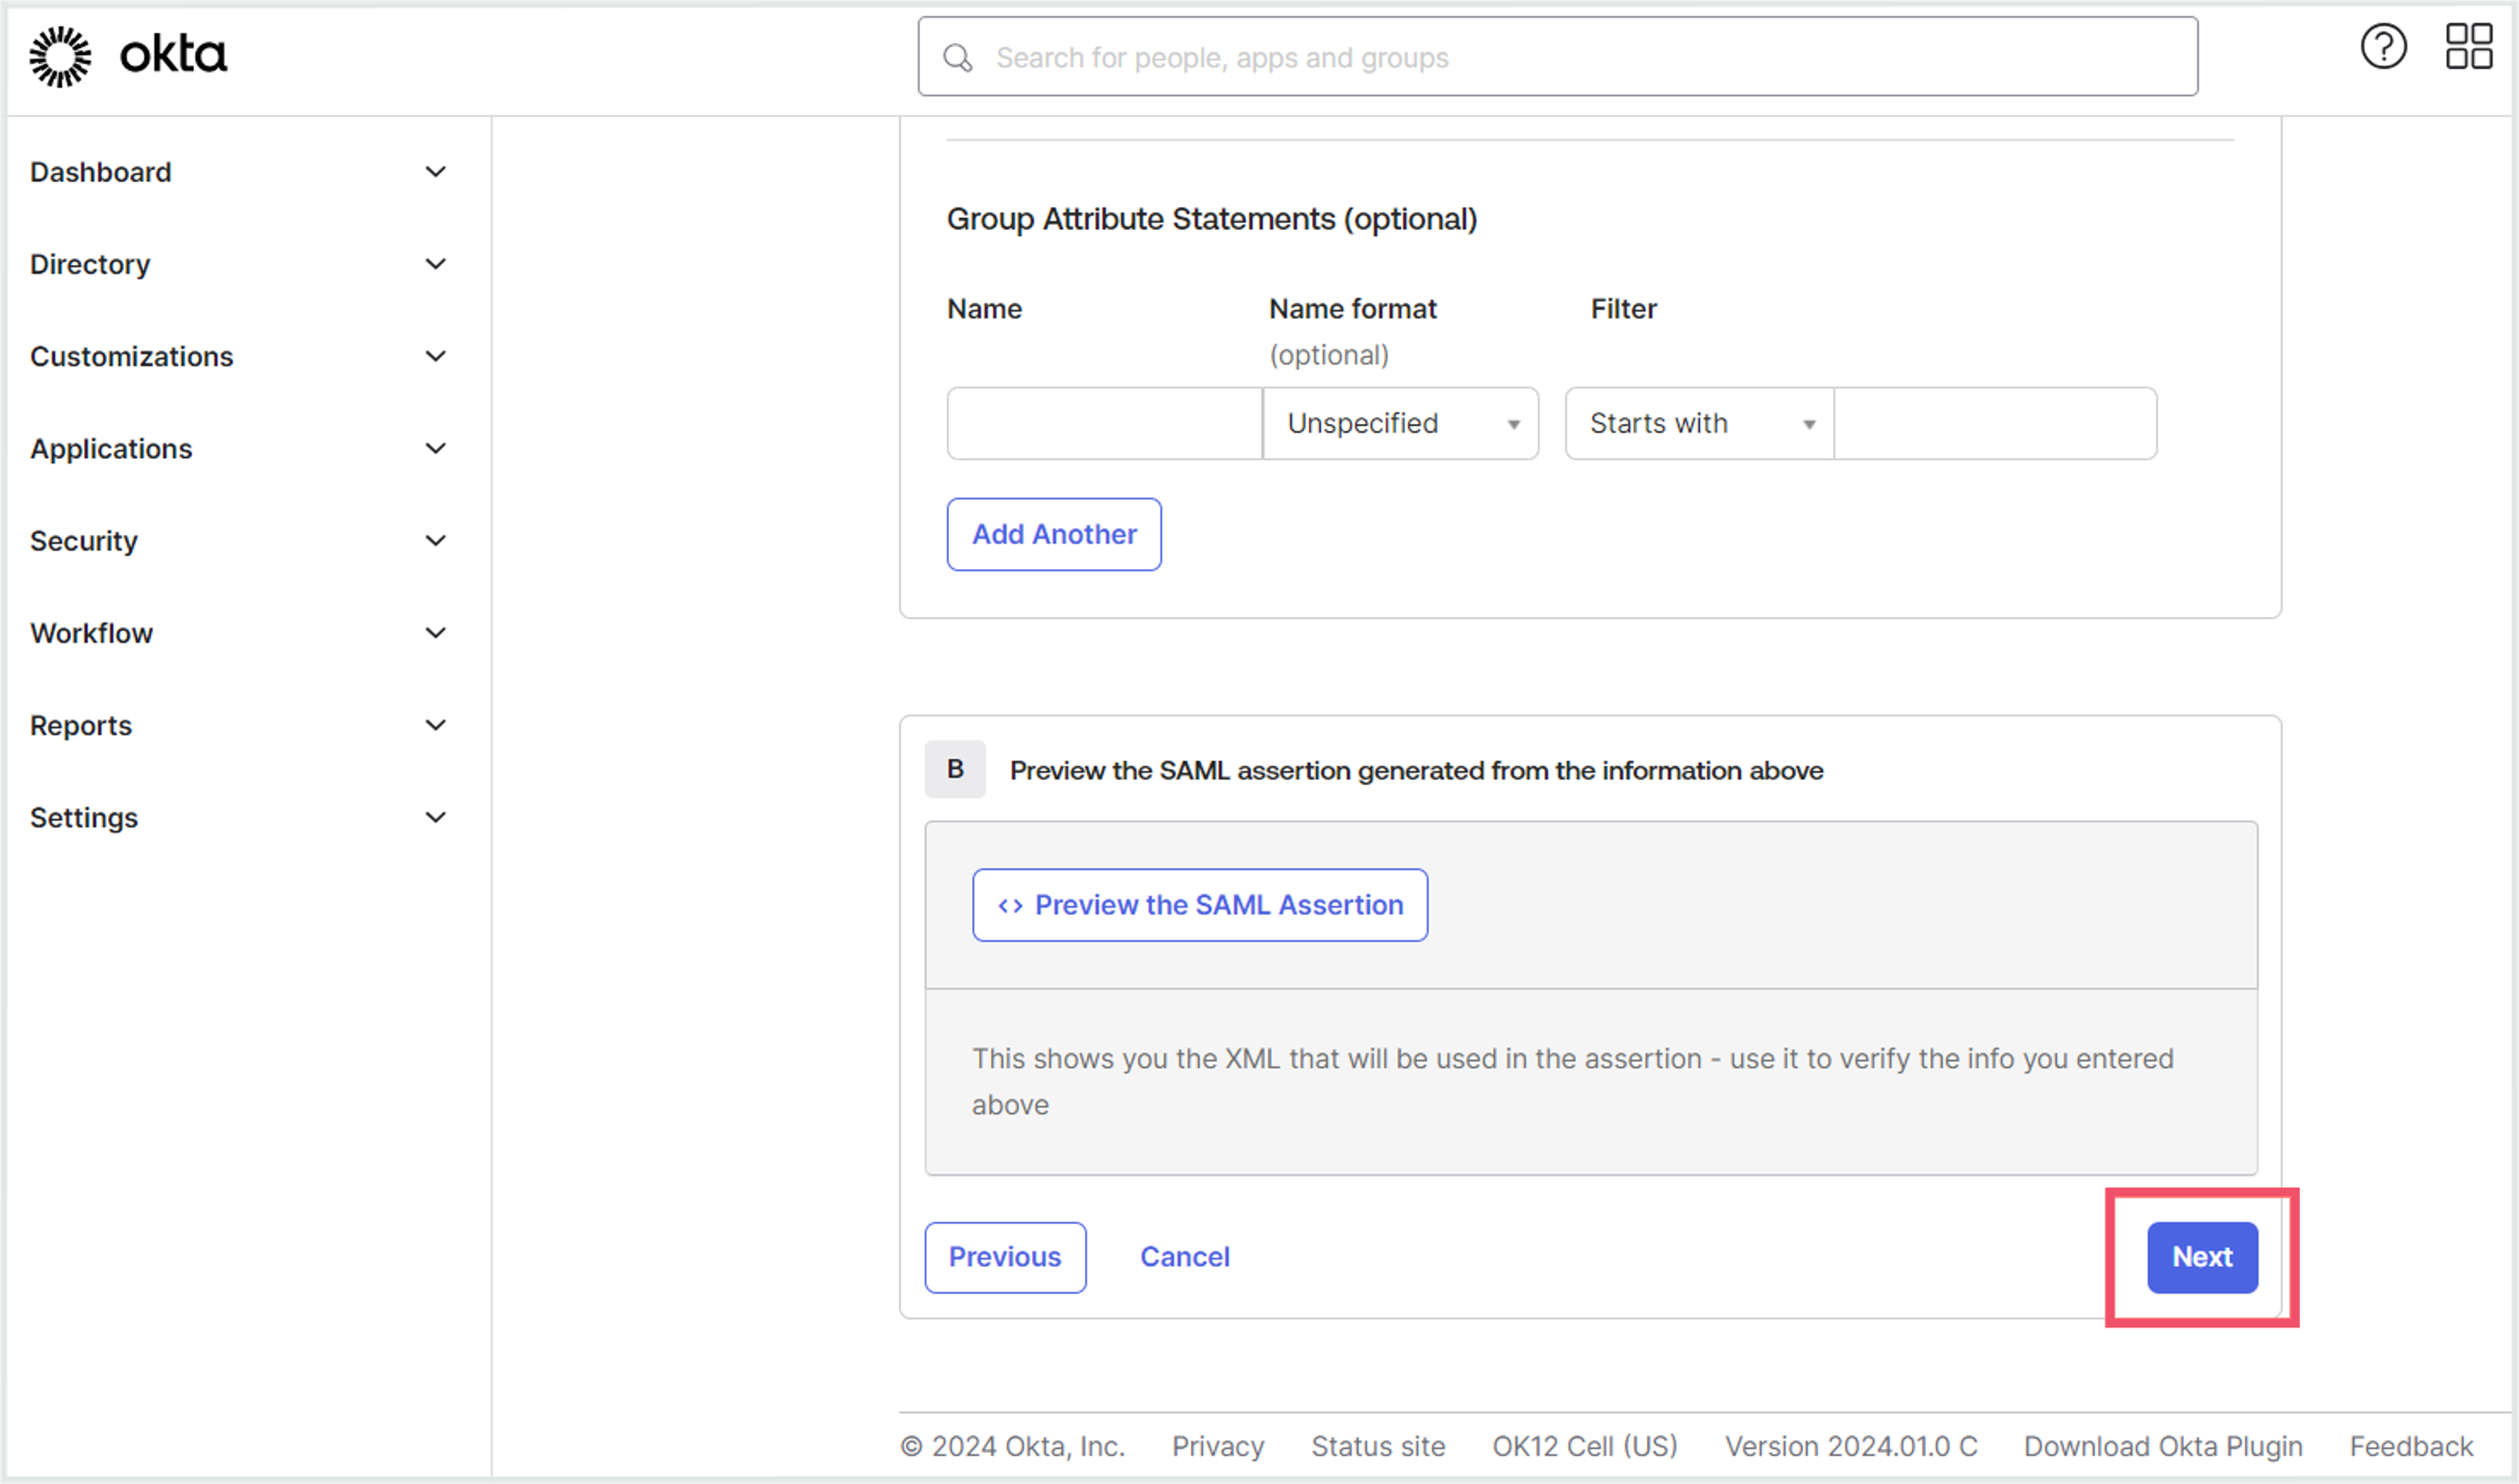The image size is (2519, 1484).
Task: Click the search magnifier icon
Action: coord(957,58)
